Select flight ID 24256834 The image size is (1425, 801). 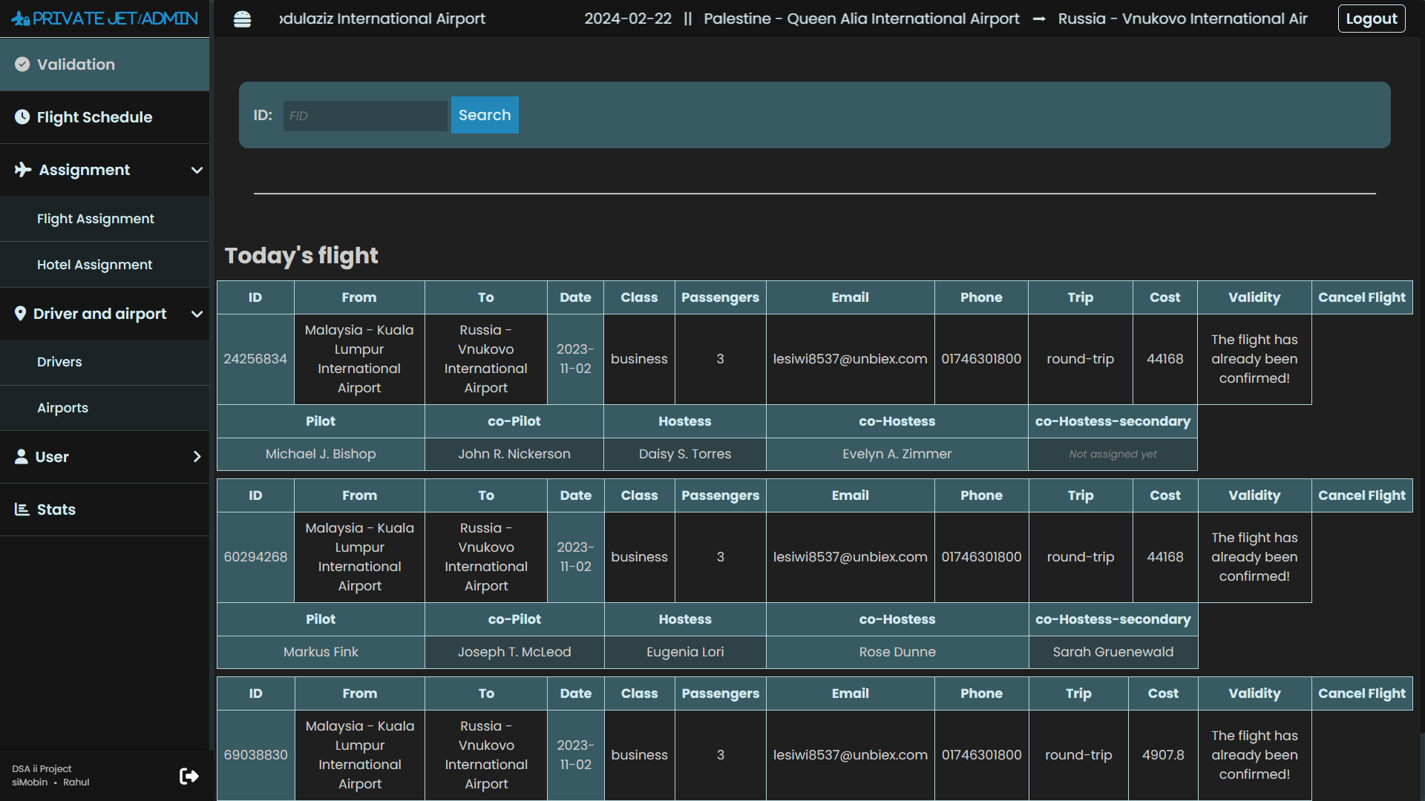(x=255, y=359)
